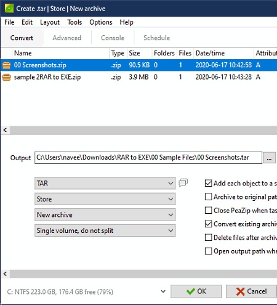The height and width of the screenshot is (305, 277).
Task: Switch to the Console tab
Action: coord(113,38)
